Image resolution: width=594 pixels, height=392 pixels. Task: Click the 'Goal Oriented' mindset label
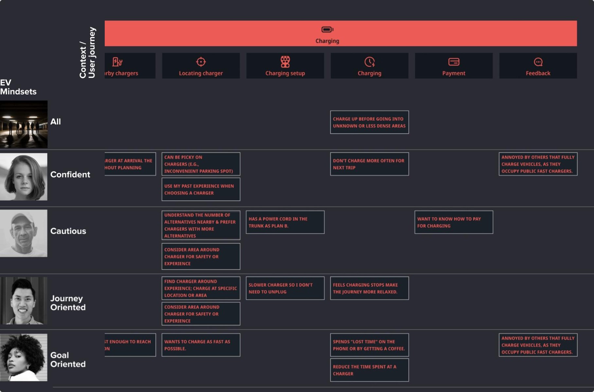pos(68,360)
